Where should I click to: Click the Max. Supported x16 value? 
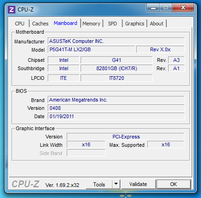(x=166, y=144)
